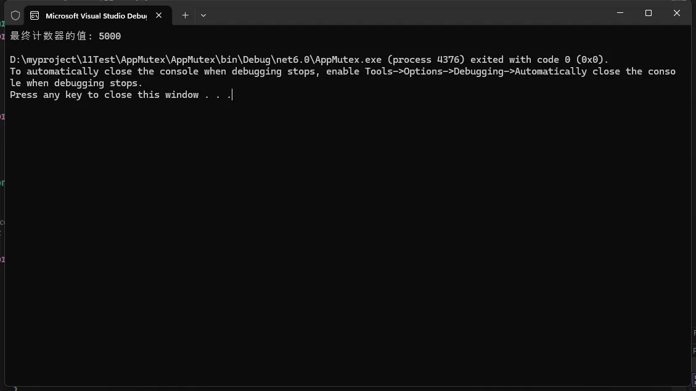Viewport: 696px width, 391px height.
Task: Minimize the terminal window
Action: [x=620, y=13]
